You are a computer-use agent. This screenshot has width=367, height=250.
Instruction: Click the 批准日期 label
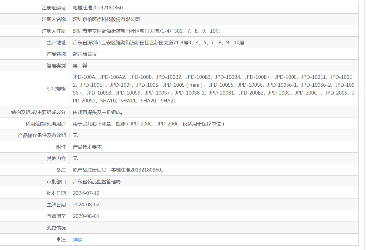coord(56,193)
